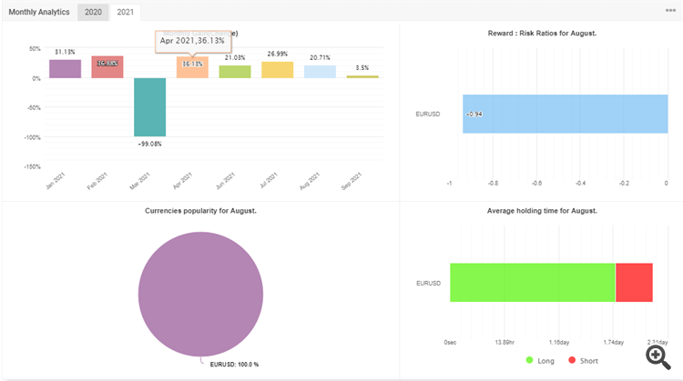Image resolution: width=683 pixels, height=381 pixels.
Task: Select the red short holding time segment
Action: tap(634, 282)
